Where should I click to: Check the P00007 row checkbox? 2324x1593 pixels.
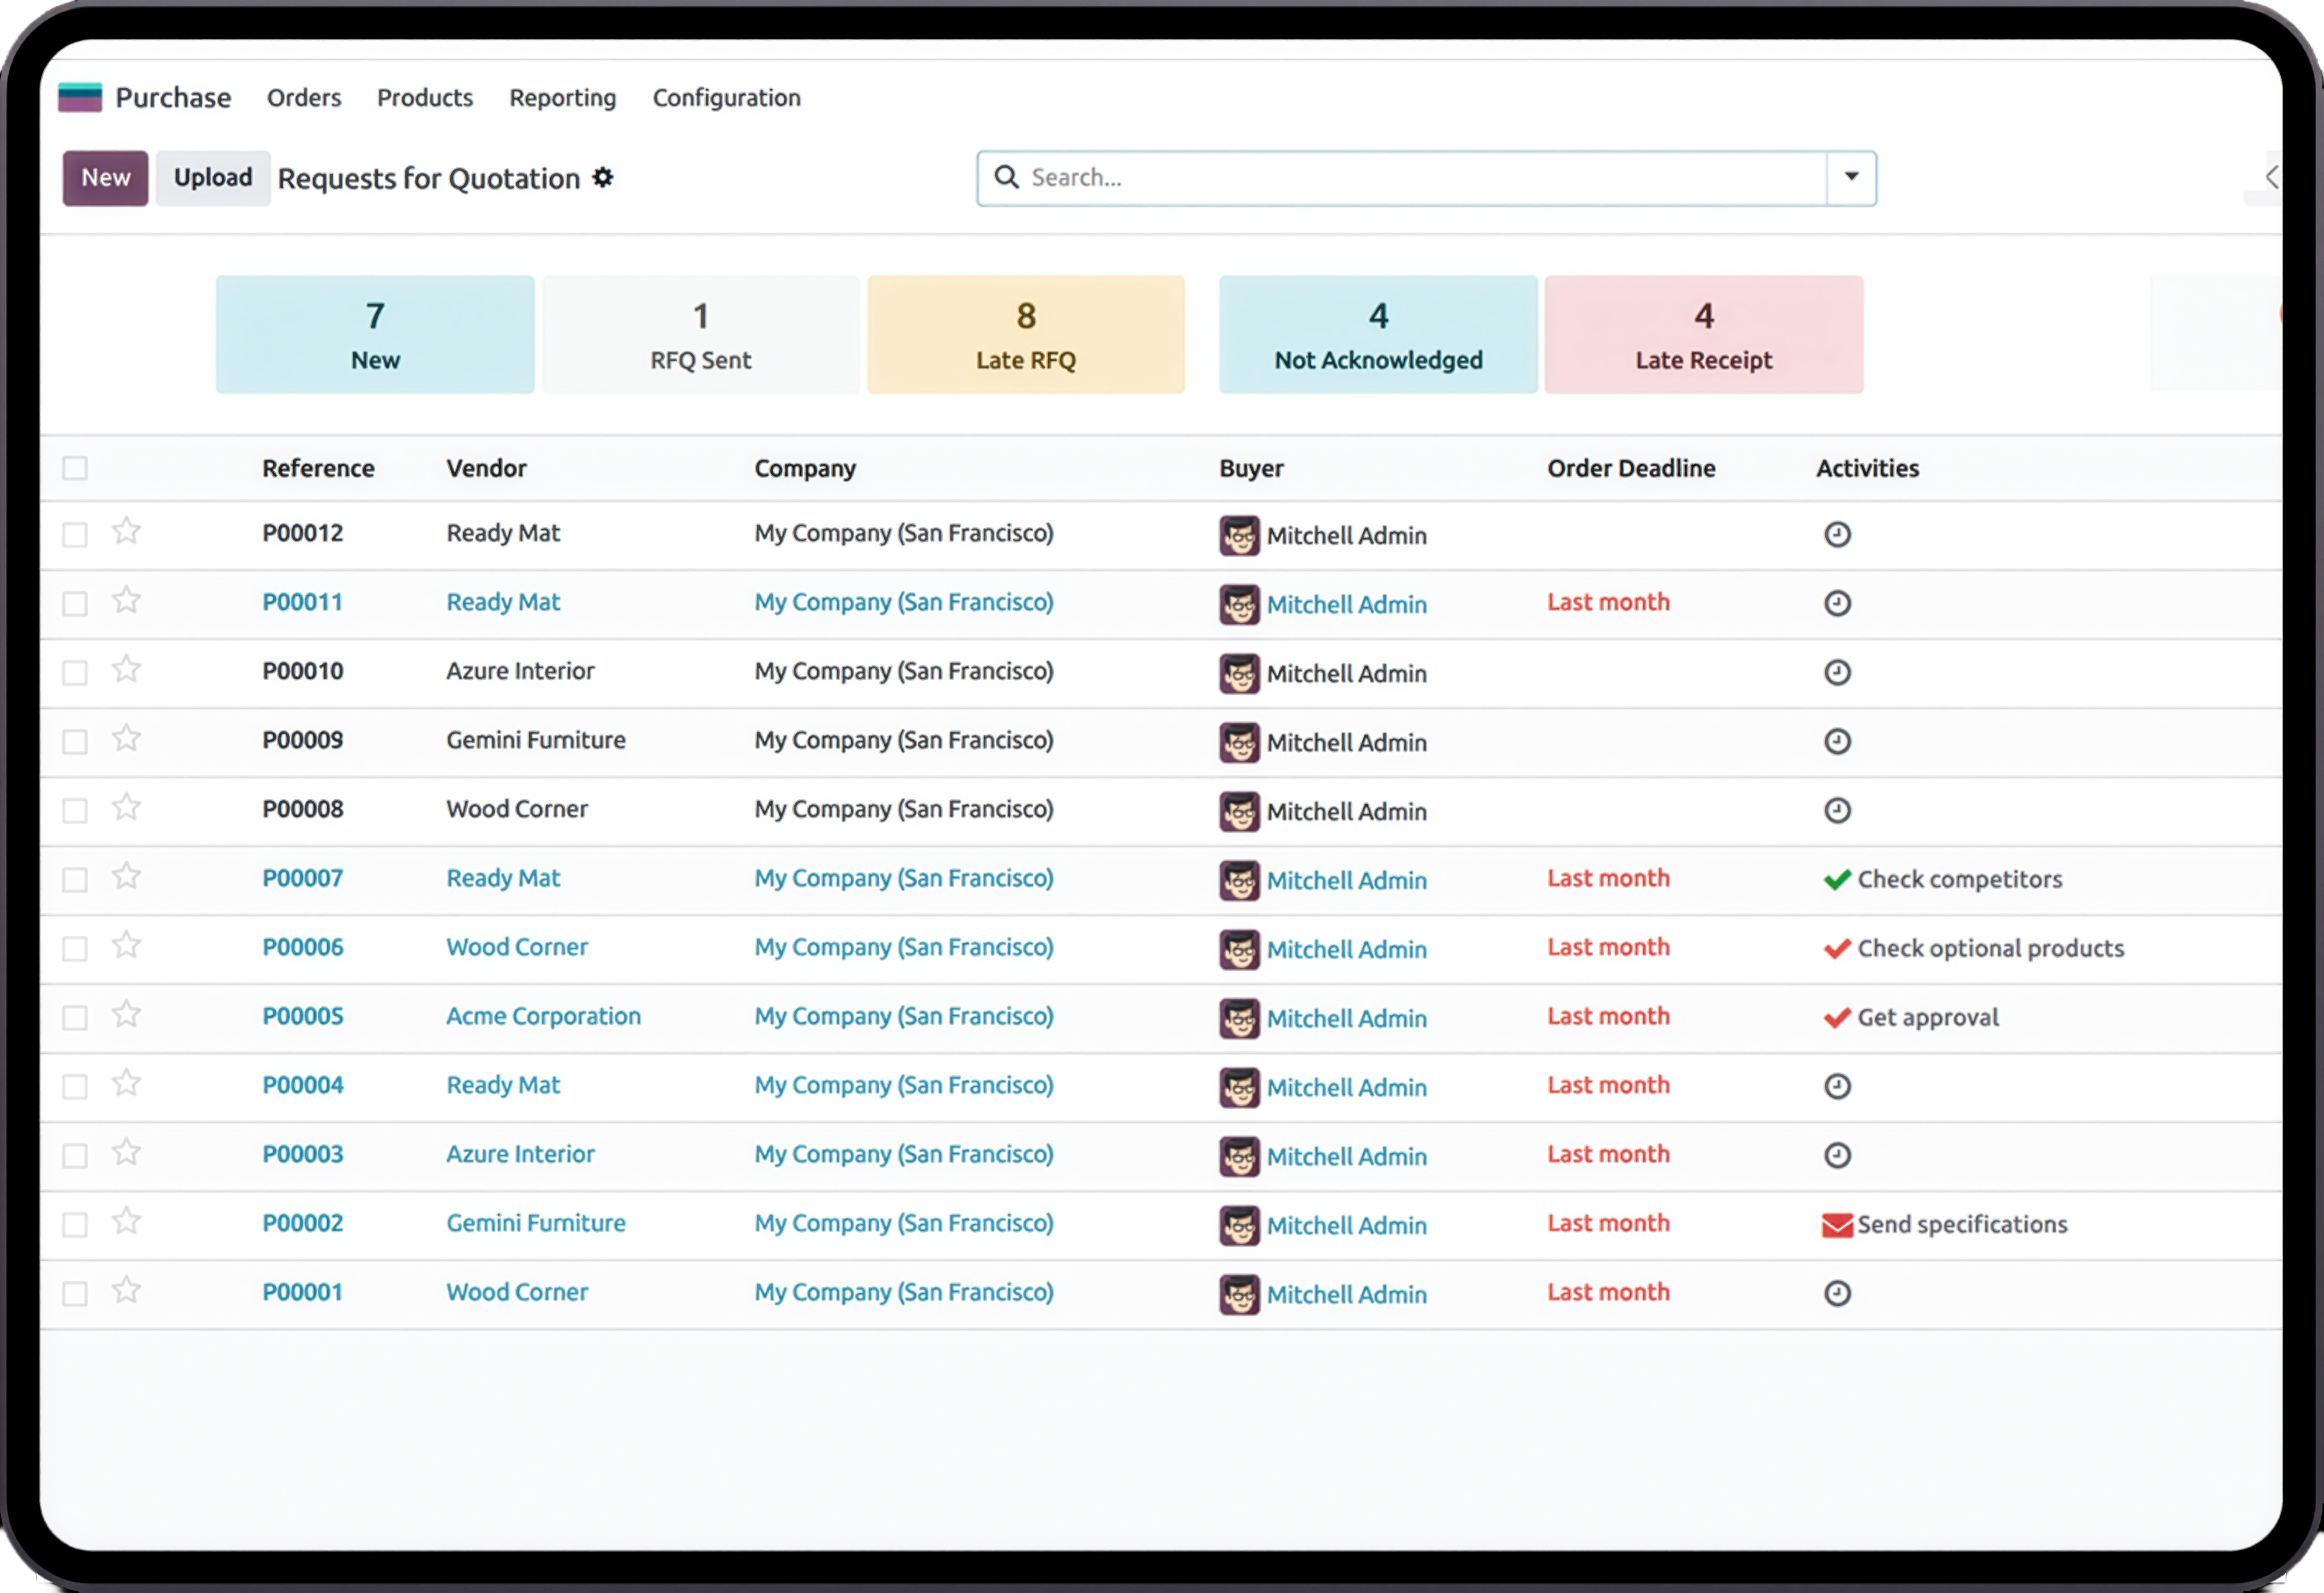(x=75, y=880)
